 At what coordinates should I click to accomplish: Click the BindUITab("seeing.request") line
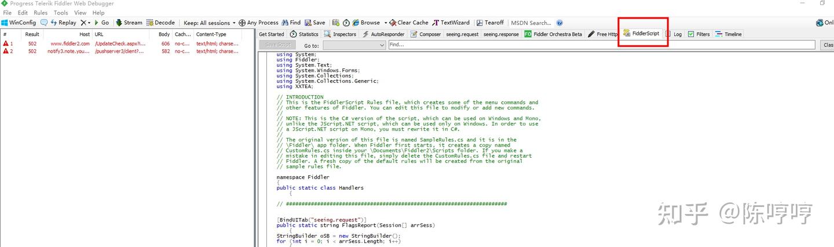pyautogui.click(x=322, y=220)
